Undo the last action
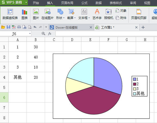The width and height of the screenshot is (157, 123). (x=35, y=27)
